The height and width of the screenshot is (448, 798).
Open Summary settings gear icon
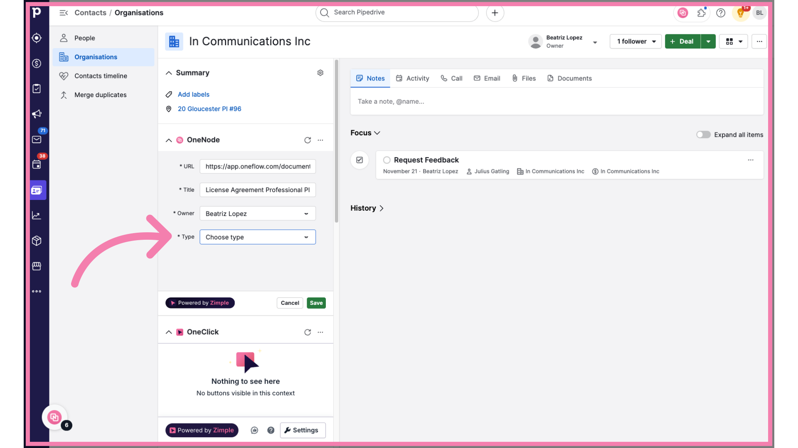click(320, 73)
